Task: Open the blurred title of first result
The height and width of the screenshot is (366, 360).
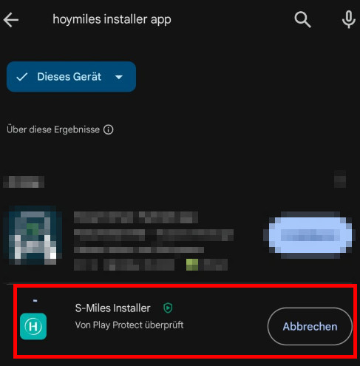Action: tap(136, 217)
